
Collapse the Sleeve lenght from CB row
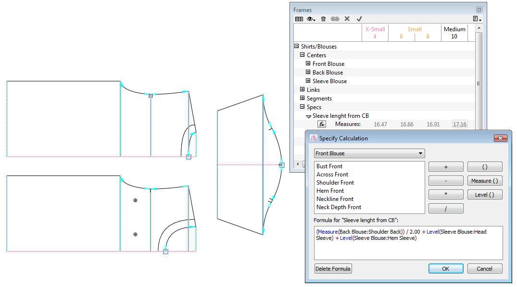(x=309, y=116)
